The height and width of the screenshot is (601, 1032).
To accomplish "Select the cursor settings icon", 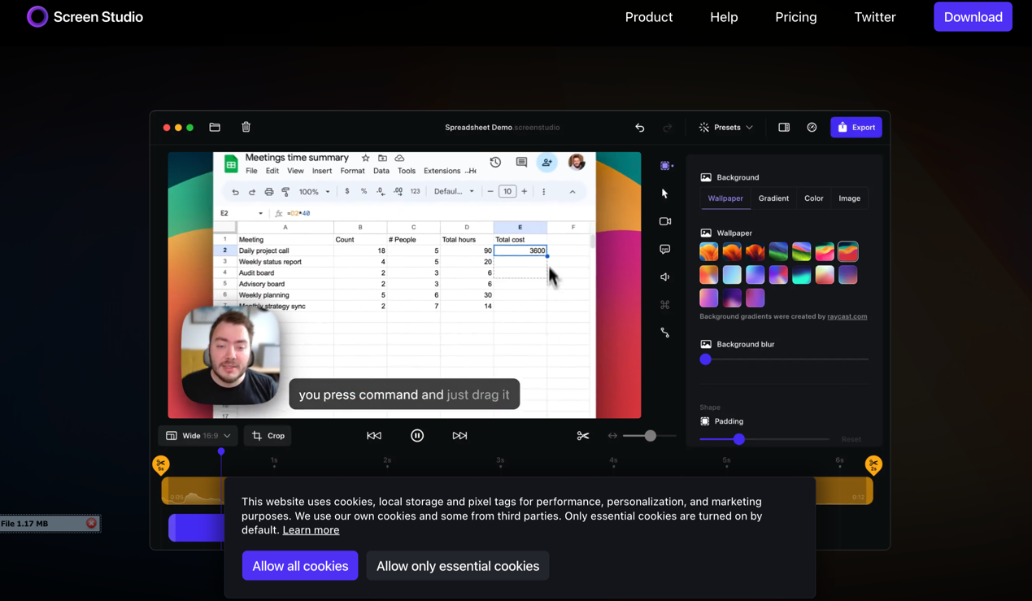I will click(x=664, y=194).
